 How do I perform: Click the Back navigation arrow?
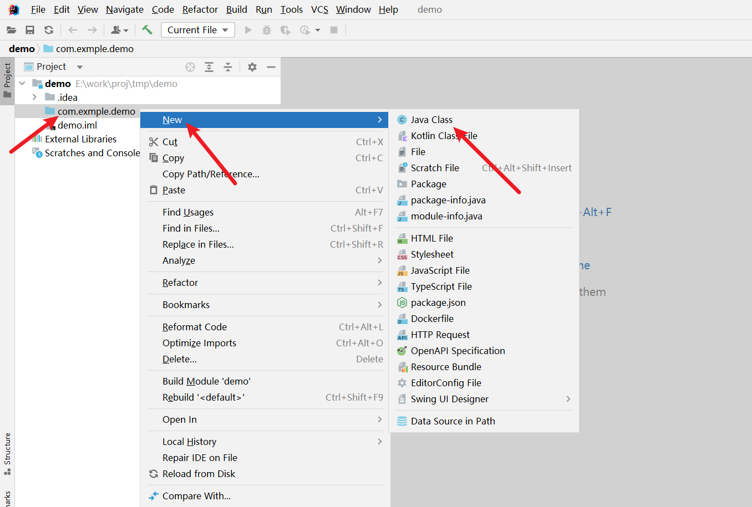point(73,30)
